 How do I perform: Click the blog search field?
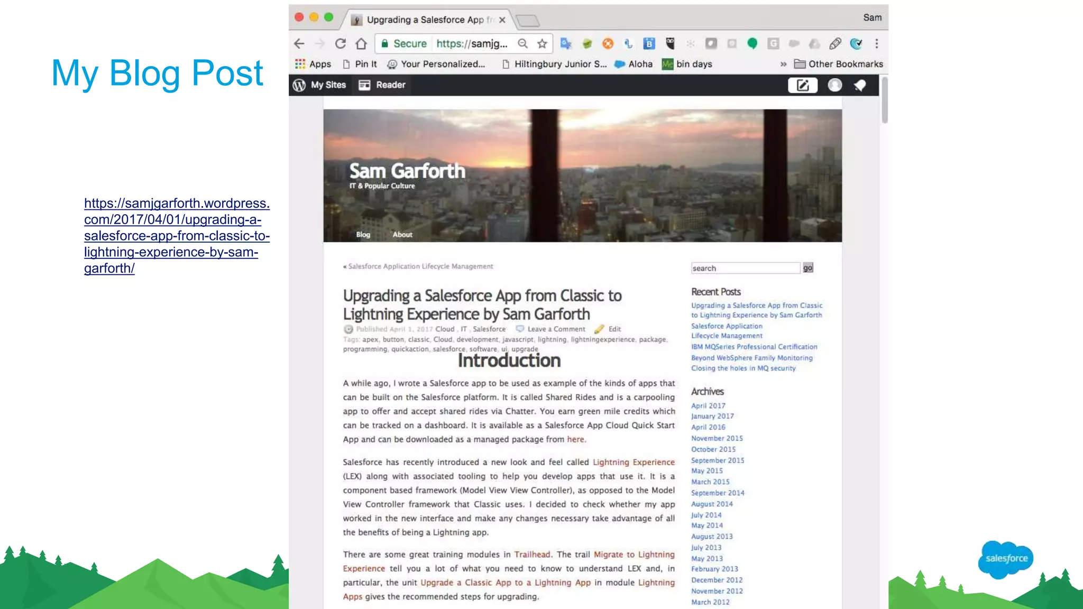click(746, 268)
